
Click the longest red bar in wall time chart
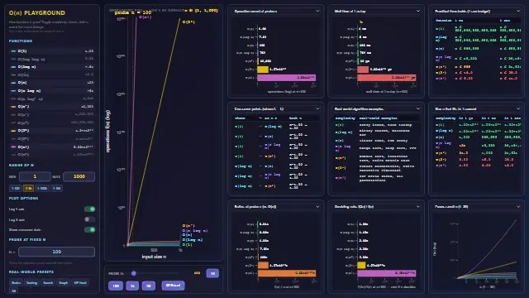[387, 78]
